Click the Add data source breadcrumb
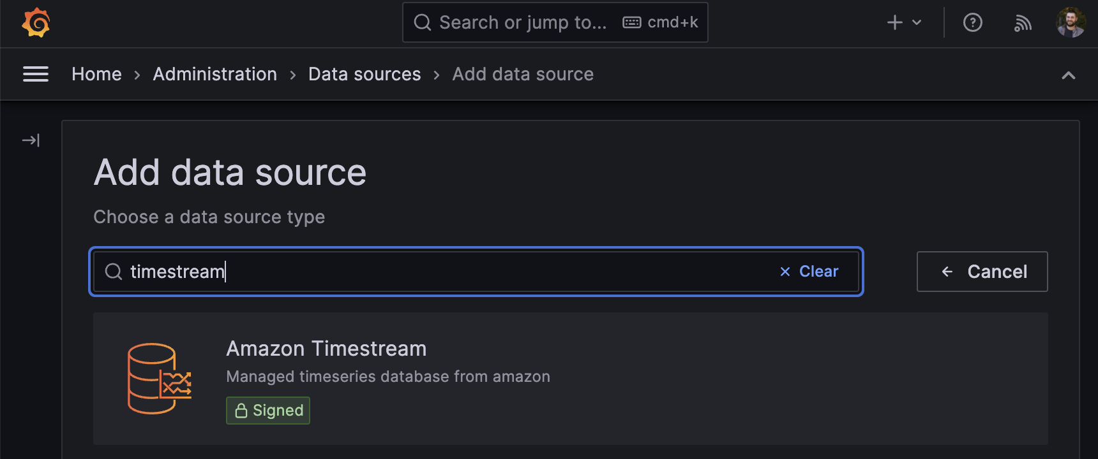This screenshot has height=459, width=1098. (522, 74)
